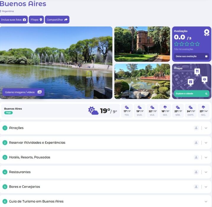Expand Reservar Atividades e Experiências chevron
The image size is (212, 207).
click(206, 143)
